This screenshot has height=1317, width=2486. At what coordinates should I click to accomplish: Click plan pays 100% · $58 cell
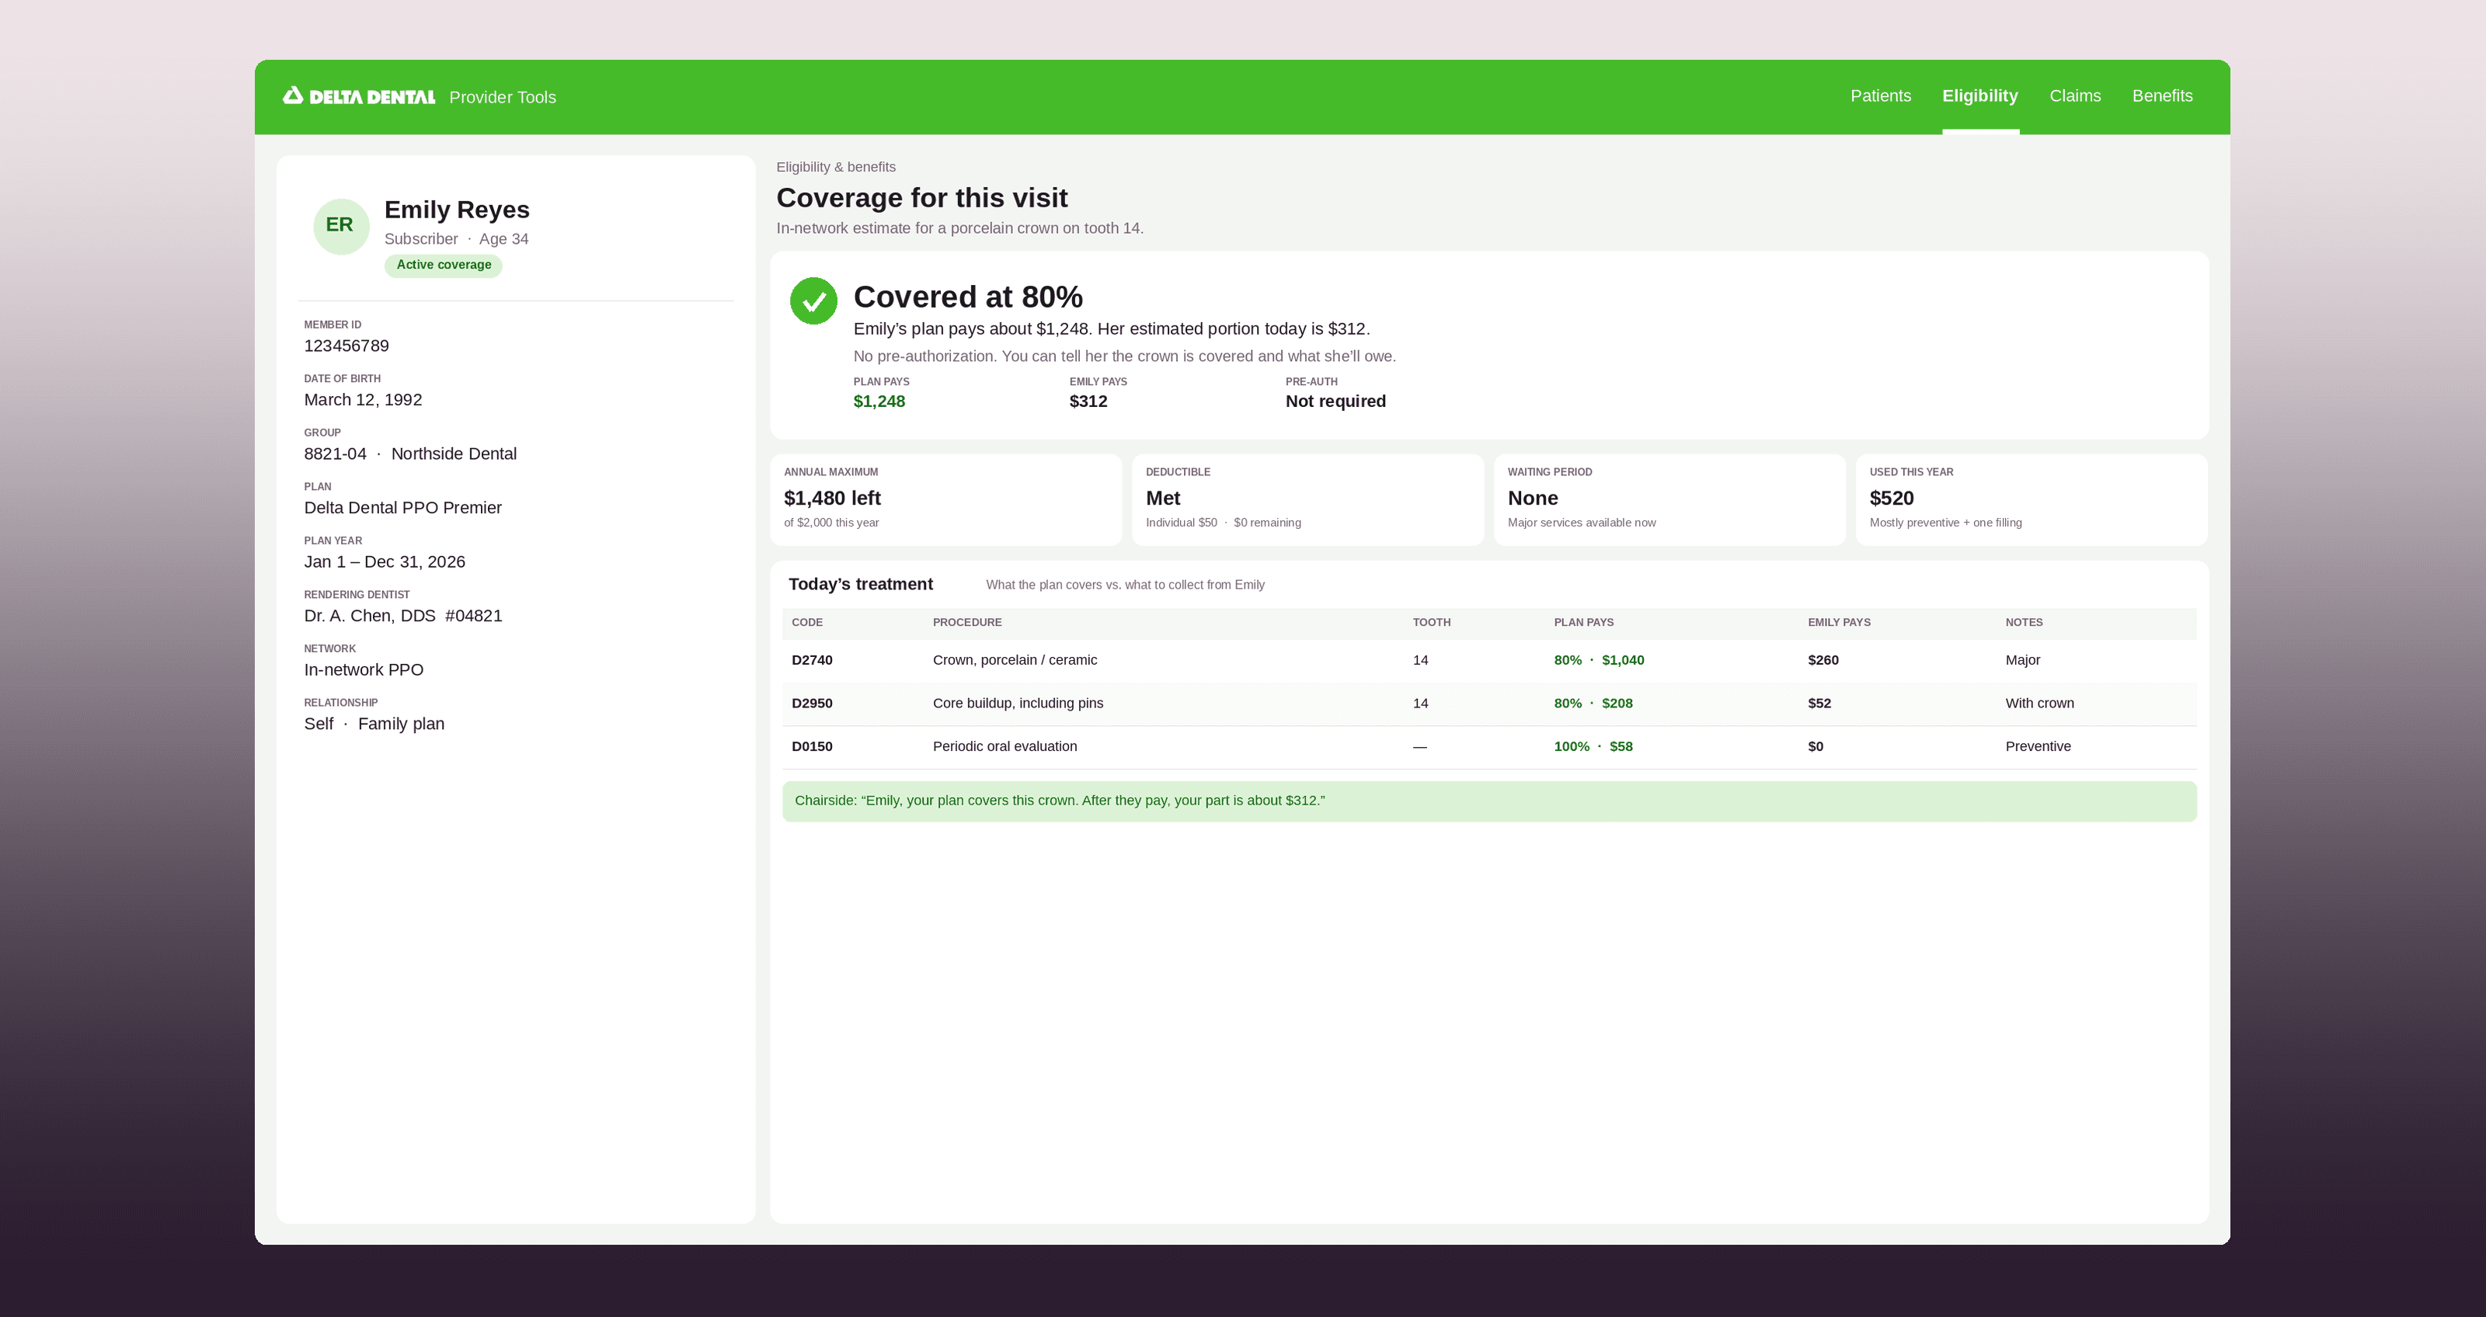click(1593, 747)
